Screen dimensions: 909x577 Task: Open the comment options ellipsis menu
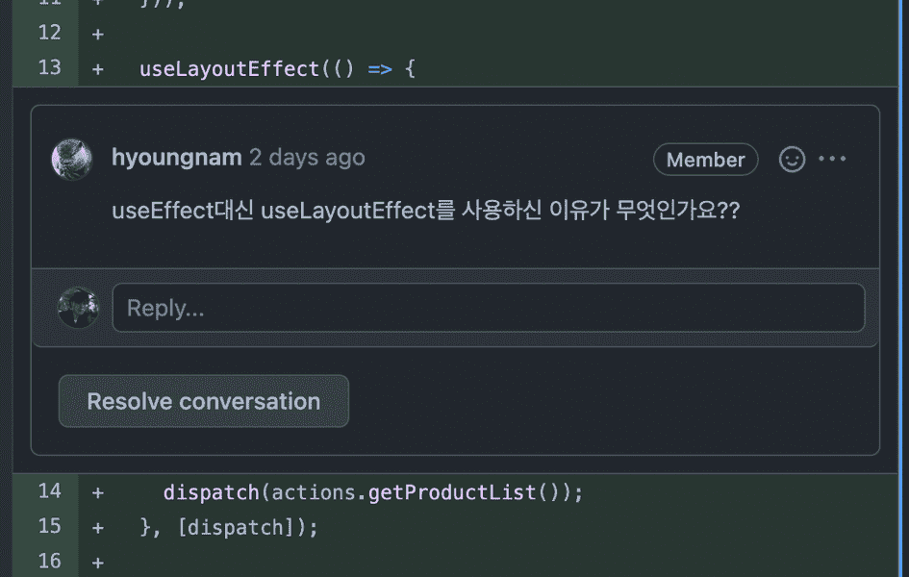832,159
